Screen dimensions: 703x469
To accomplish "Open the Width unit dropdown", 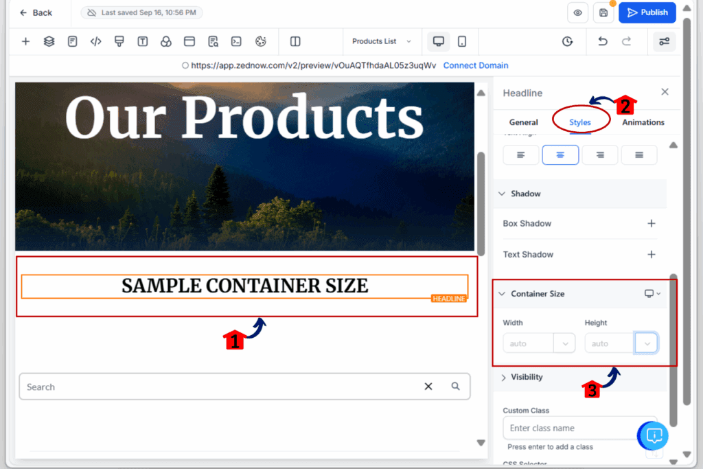I will (x=565, y=343).
